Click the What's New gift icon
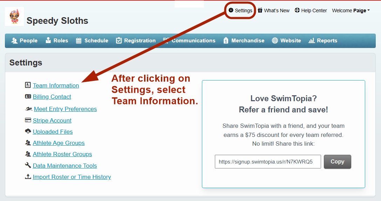This screenshot has width=381, height=201. [x=260, y=11]
